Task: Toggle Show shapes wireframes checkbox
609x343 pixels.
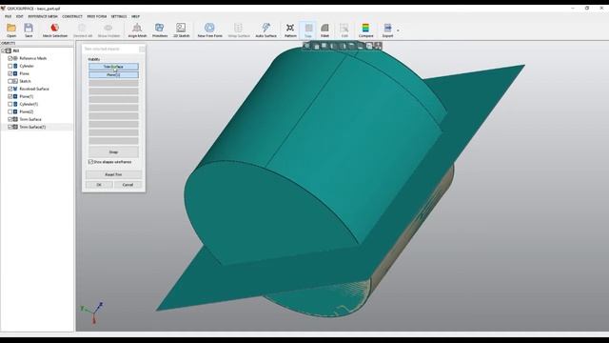Action: (90, 162)
